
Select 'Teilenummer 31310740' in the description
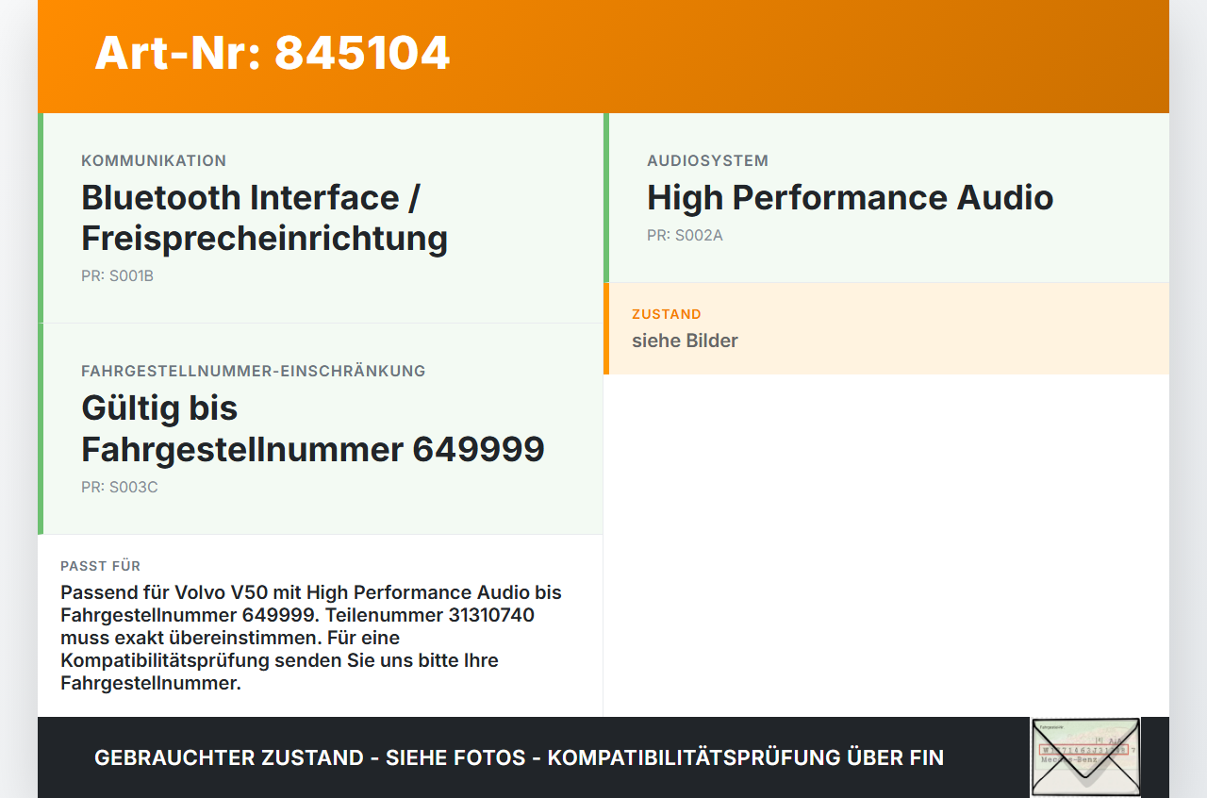450,615
